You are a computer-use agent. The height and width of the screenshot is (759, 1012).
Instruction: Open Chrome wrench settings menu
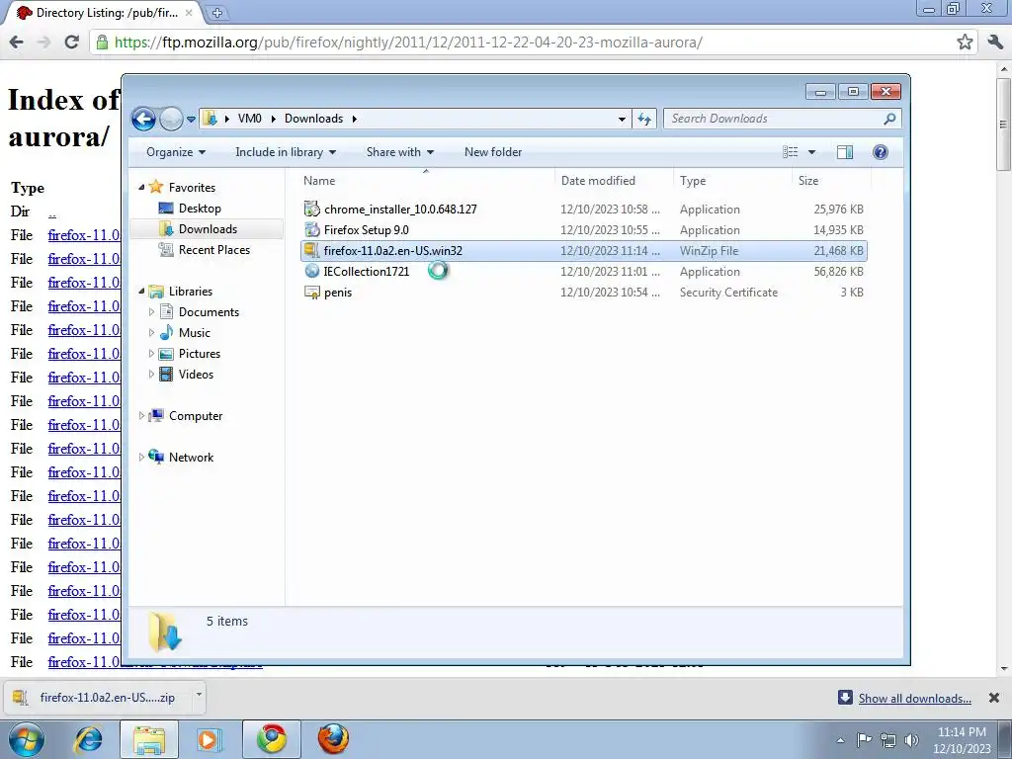pyautogui.click(x=994, y=42)
